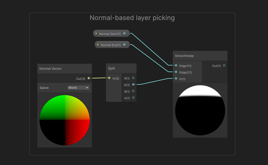This screenshot has height=165, width=268.
Task: Click the A(1) port on the Split node
Action: [x=133, y=98]
